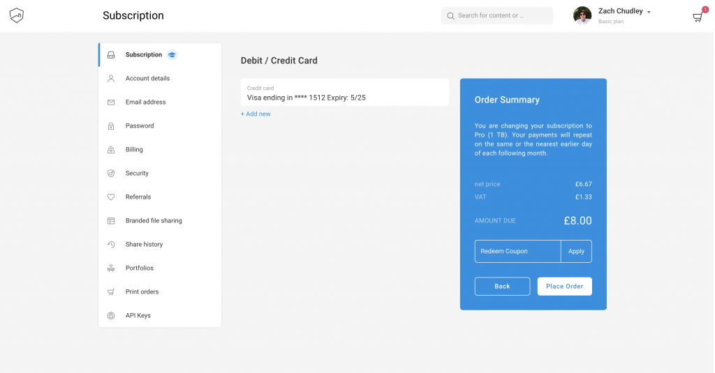Viewport: 715px width, 373px height.
Task: Click the search magnifier icon
Action: coord(450,16)
